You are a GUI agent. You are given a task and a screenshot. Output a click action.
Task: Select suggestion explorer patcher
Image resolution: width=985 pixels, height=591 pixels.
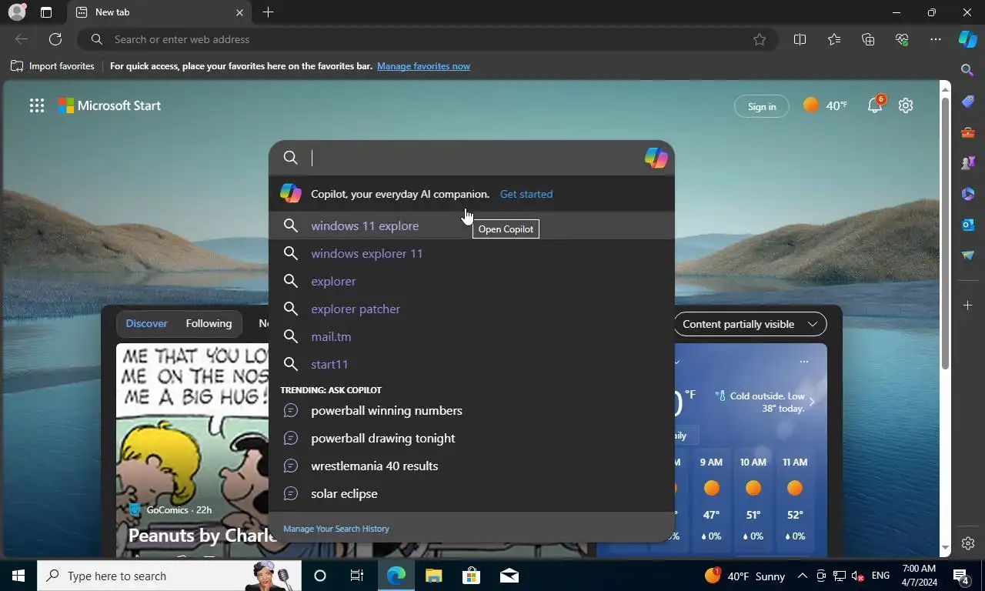pyautogui.click(x=472, y=309)
